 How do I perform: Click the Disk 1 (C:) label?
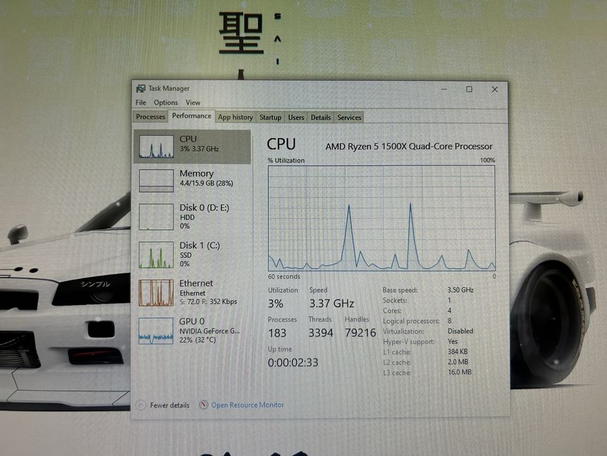pyautogui.click(x=200, y=246)
